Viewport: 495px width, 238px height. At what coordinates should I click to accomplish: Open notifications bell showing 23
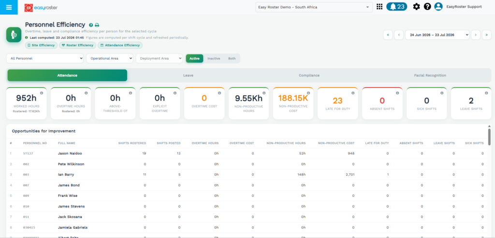(x=396, y=7)
